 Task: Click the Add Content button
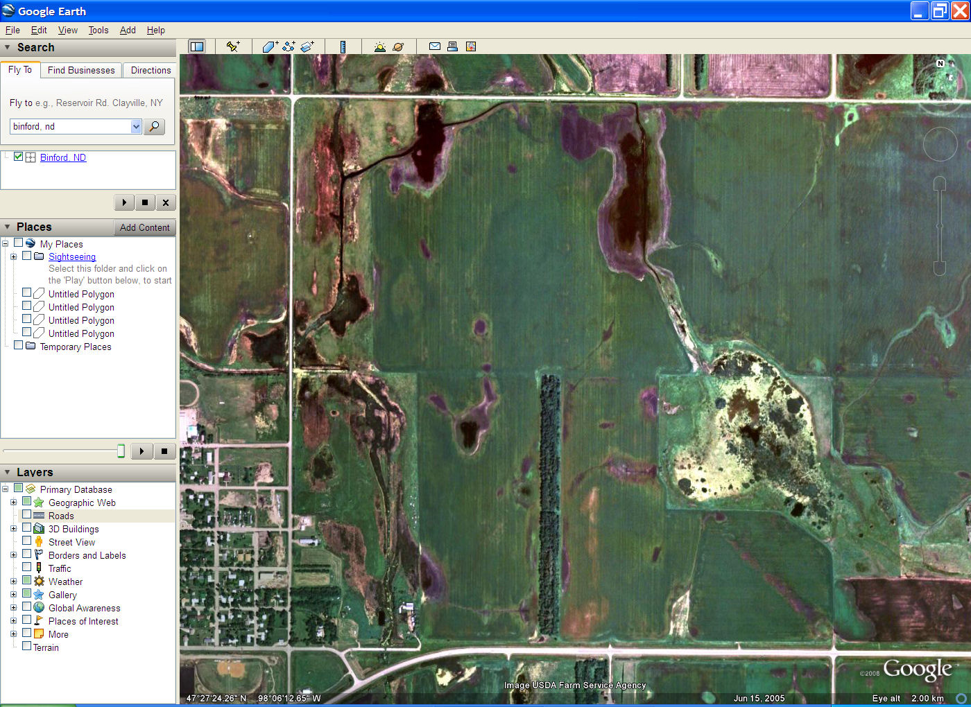pos(144,227)
